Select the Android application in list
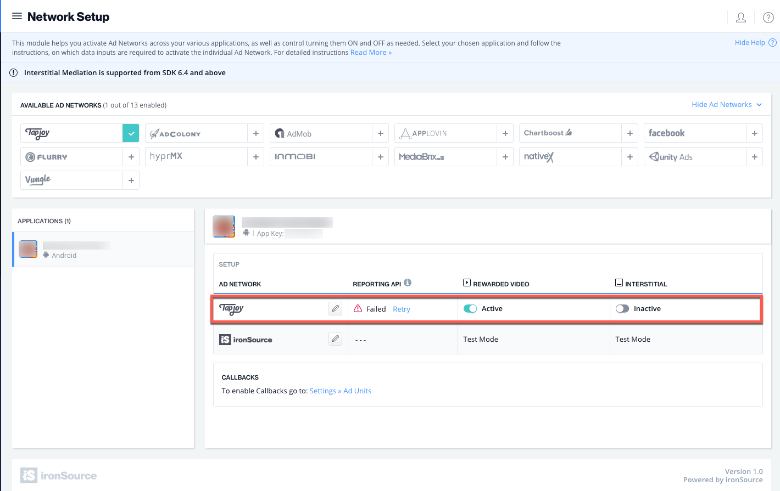The height and width of the screenshot is (491, 780). click(103, 250)
